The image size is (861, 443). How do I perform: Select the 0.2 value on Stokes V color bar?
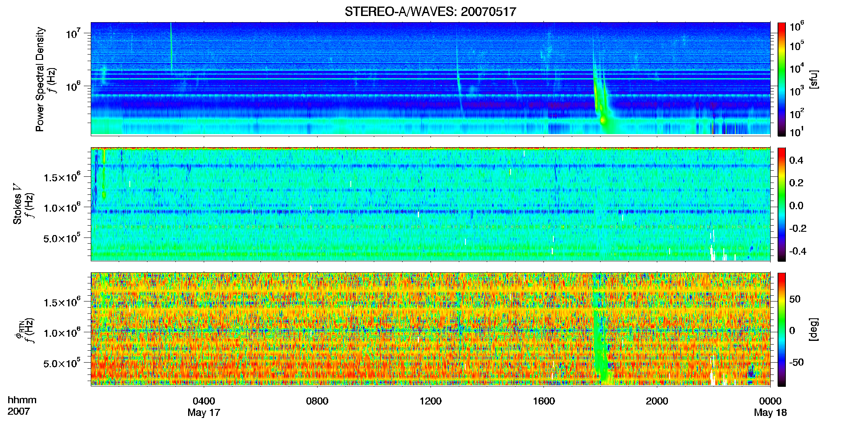click(x=796, y=183)
